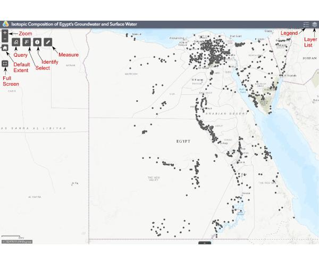Click the app logo in header
This screenshot has height=265, width=319.
[x=5, y=24]
